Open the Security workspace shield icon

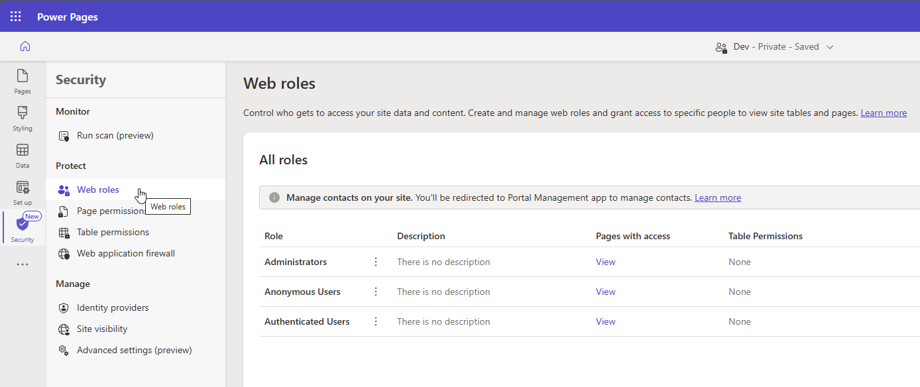pos(23,224)
